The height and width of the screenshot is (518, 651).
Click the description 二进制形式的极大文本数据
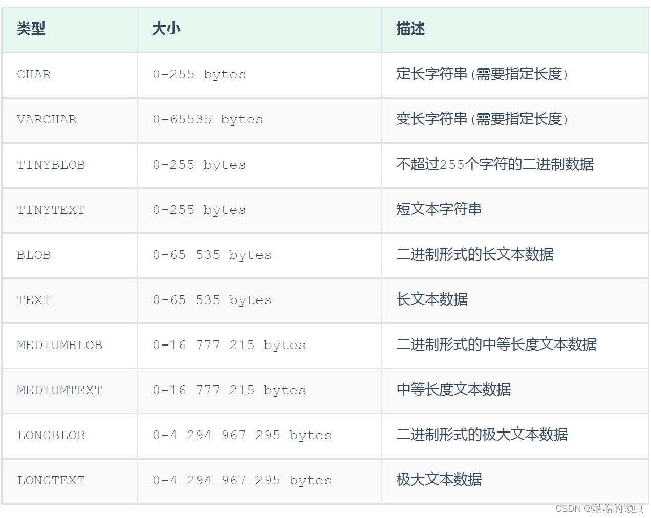click(482, 435)
